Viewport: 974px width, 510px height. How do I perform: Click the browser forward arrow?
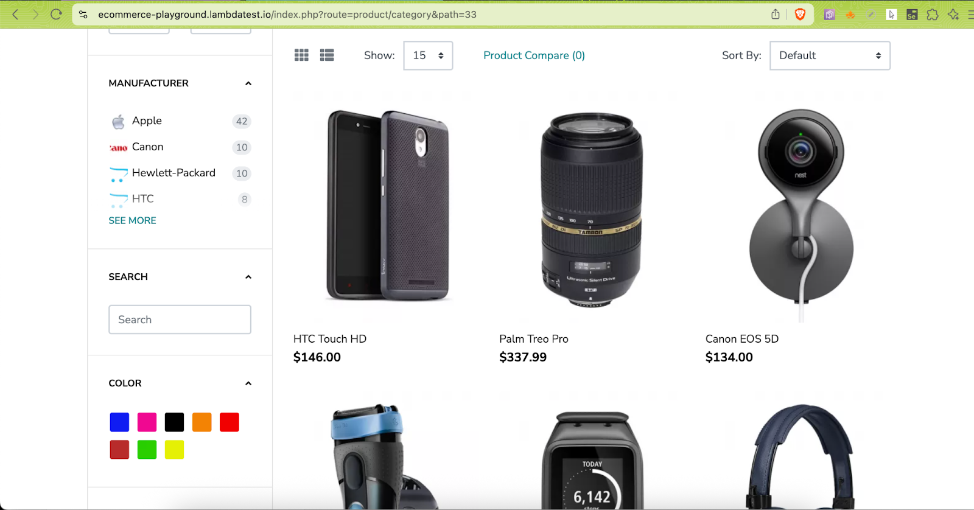click(x=35, y=14)
